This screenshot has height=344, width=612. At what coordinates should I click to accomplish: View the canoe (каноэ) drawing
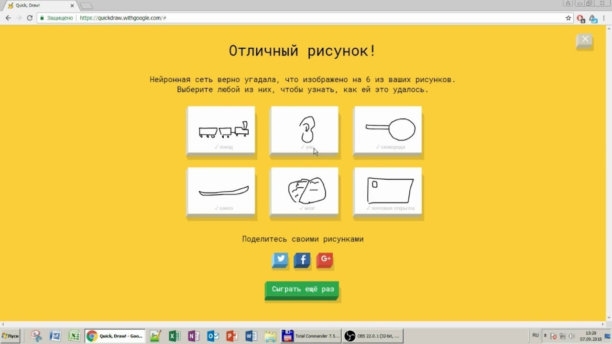click(x=221, y=191)
